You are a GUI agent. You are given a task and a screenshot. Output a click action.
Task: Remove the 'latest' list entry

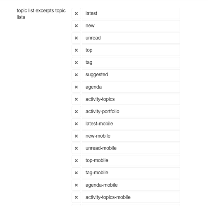[x=76, y=14]
